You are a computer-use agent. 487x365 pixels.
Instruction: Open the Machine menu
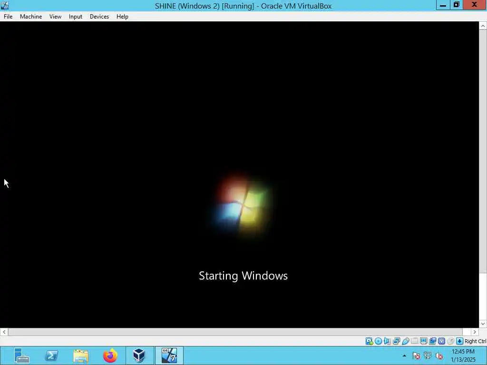pyautogui.click(x=31, y=17)
